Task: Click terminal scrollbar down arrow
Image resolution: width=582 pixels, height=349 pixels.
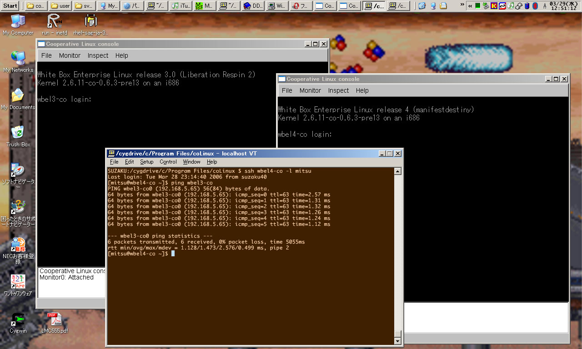Action: click(x=397, y=341)
